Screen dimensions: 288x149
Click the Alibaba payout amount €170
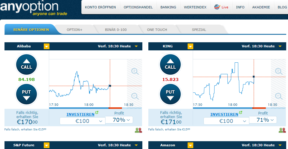click(x=27, y=122)
